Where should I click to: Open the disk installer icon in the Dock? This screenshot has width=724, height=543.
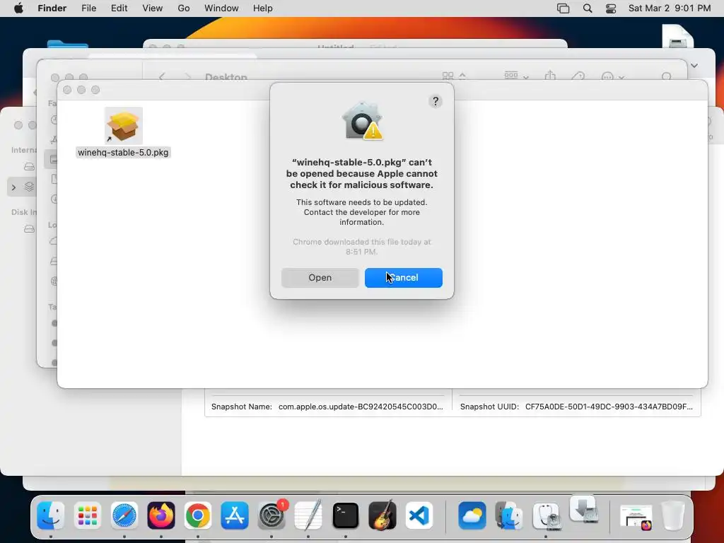pyautogui.click(x=583, y=510)
